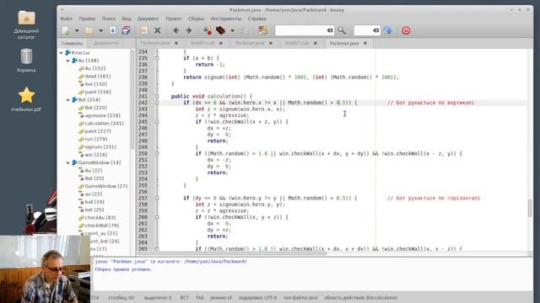The width and height of the screenshot is (540, 303).
Task: Open the Проект menu
Action: click(x=173, y=19)
